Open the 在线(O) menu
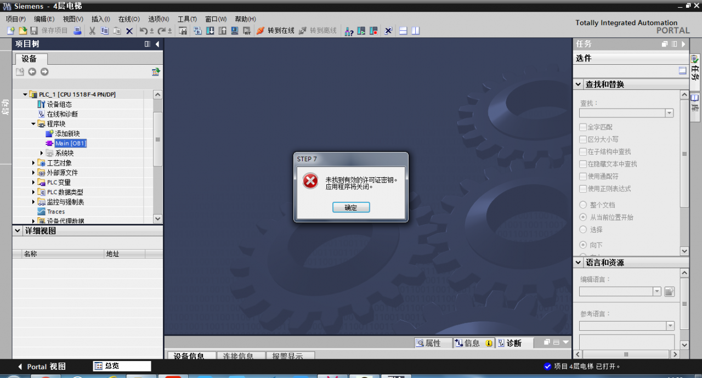The width and height of the screenshot is (702, 378). [129, 19]
